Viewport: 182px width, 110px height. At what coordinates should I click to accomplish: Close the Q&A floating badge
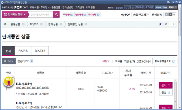pyautogui.click(x=13, y=77)
